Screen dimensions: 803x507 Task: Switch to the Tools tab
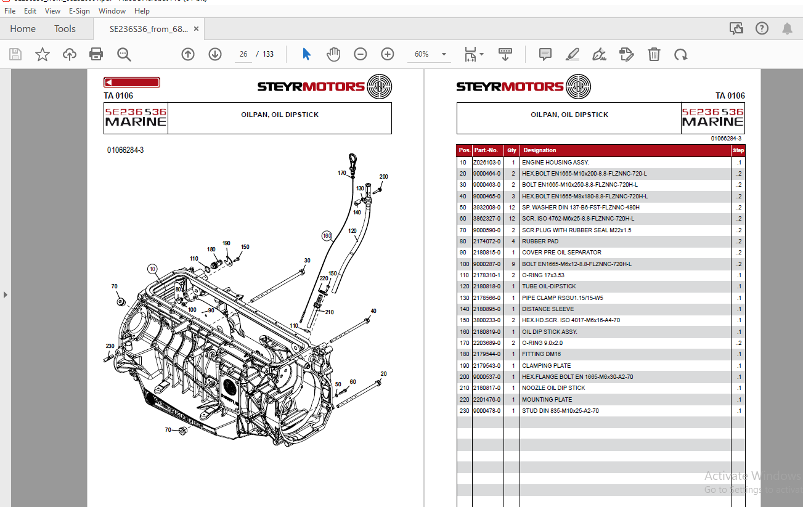(65, 29)
